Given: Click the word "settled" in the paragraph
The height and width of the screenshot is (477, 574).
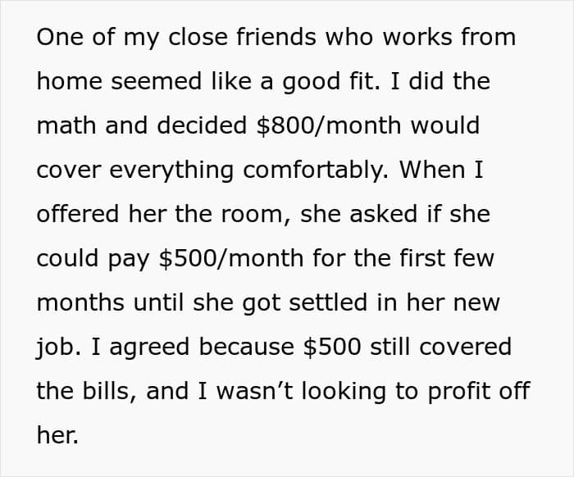Looking at the screenshot, I should coord(328,302).
